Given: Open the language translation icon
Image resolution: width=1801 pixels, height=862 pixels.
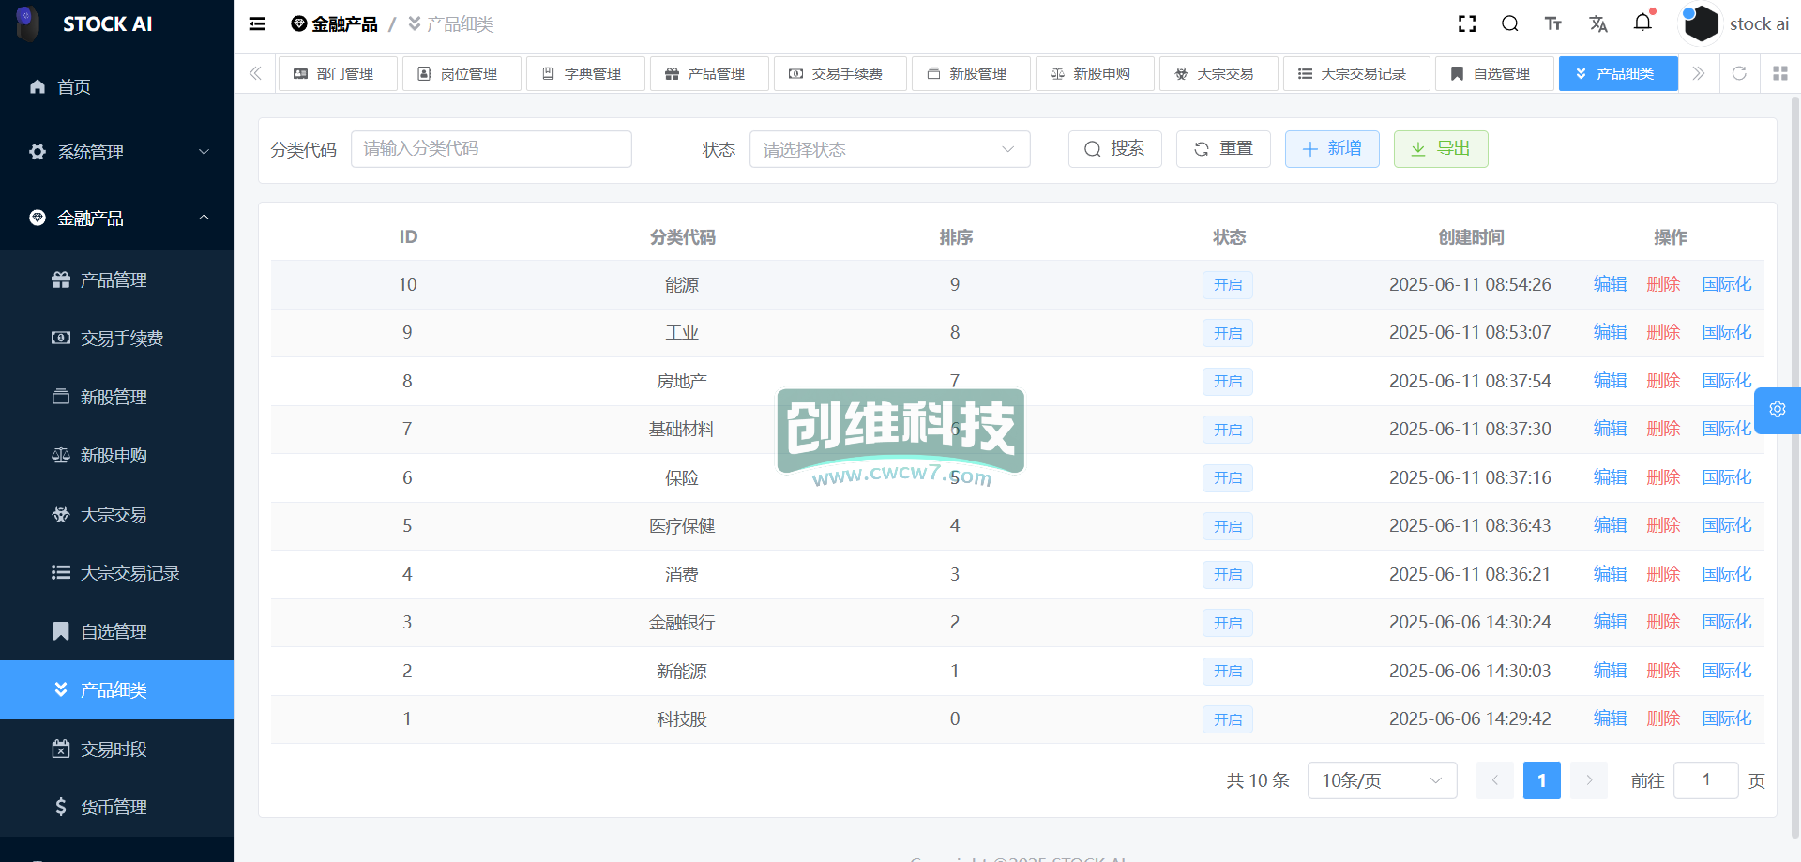Looking at the screenshot, I should point(1598,24).
